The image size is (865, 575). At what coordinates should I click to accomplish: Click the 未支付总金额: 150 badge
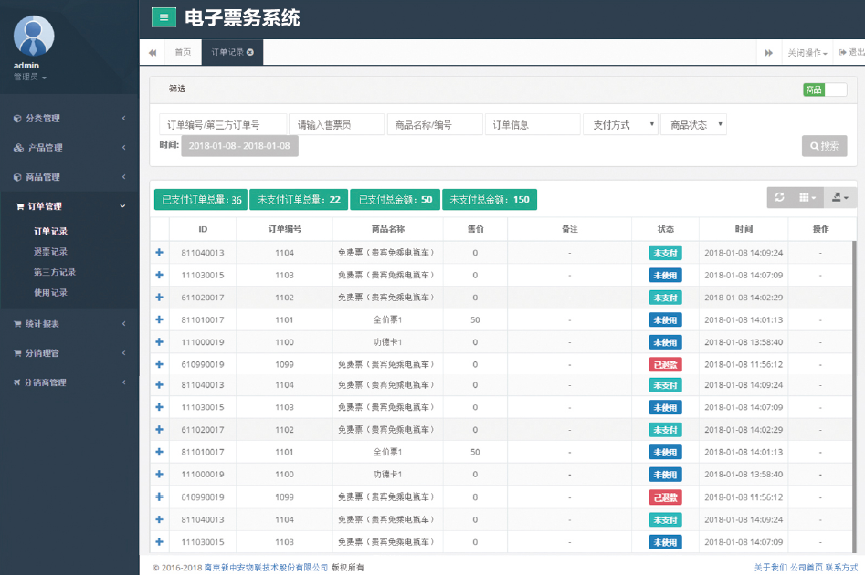coord(490,200)
